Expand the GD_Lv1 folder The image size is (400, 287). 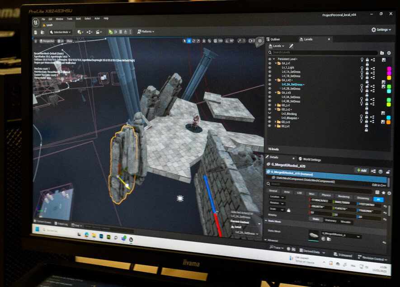click(x=276, y=105)
